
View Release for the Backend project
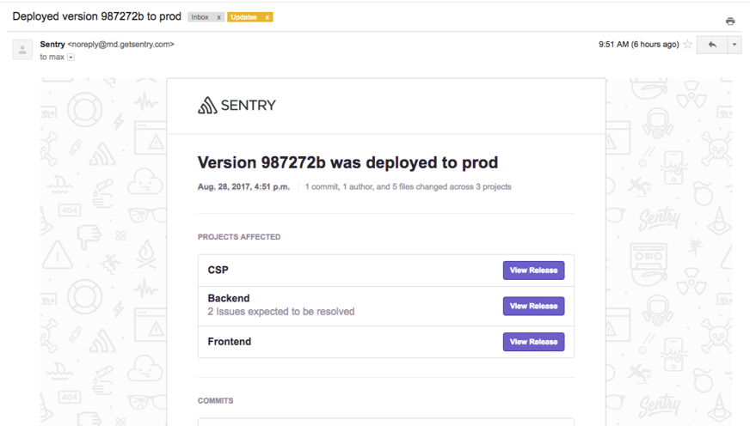(533, 306)
